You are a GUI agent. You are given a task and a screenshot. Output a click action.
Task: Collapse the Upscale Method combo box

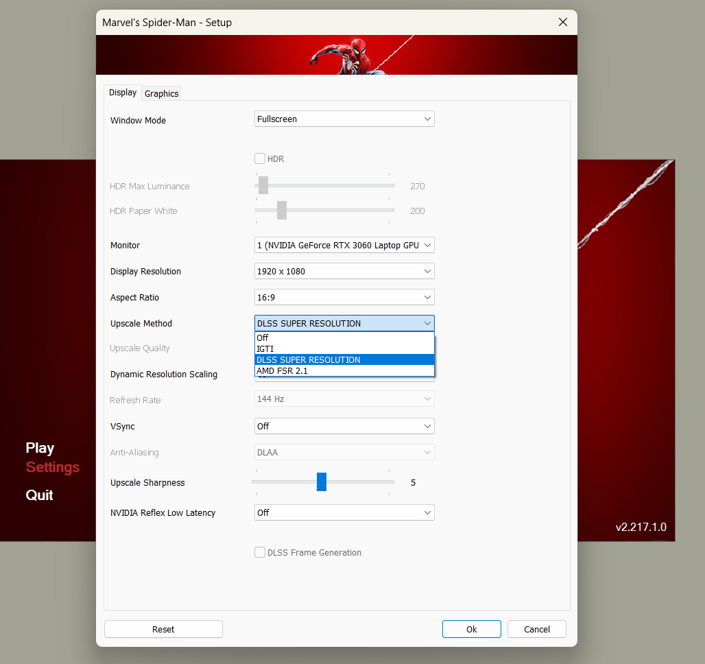point(344,324)
